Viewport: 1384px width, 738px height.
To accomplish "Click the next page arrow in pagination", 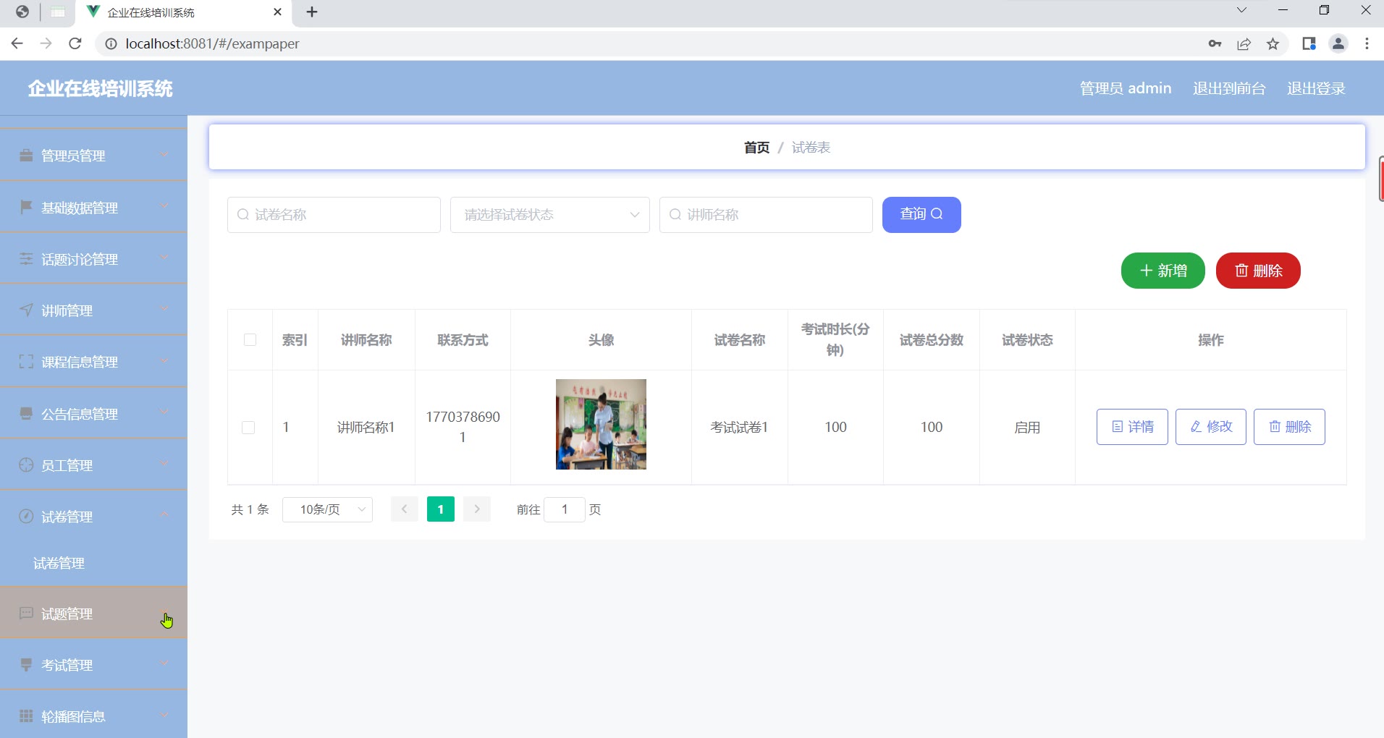I will (477, 509).
